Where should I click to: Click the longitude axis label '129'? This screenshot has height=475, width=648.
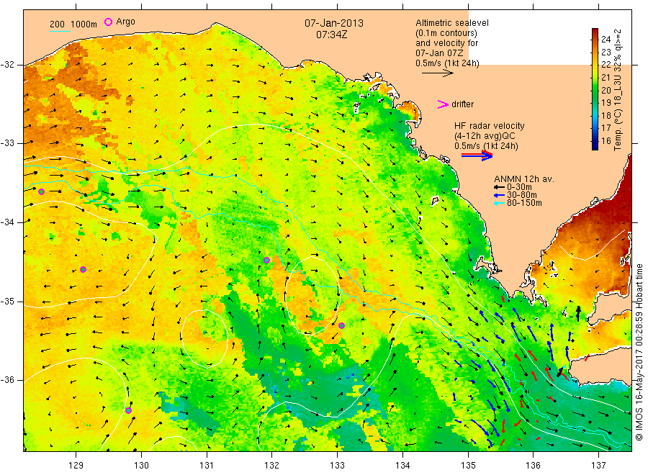pos(76,466)
